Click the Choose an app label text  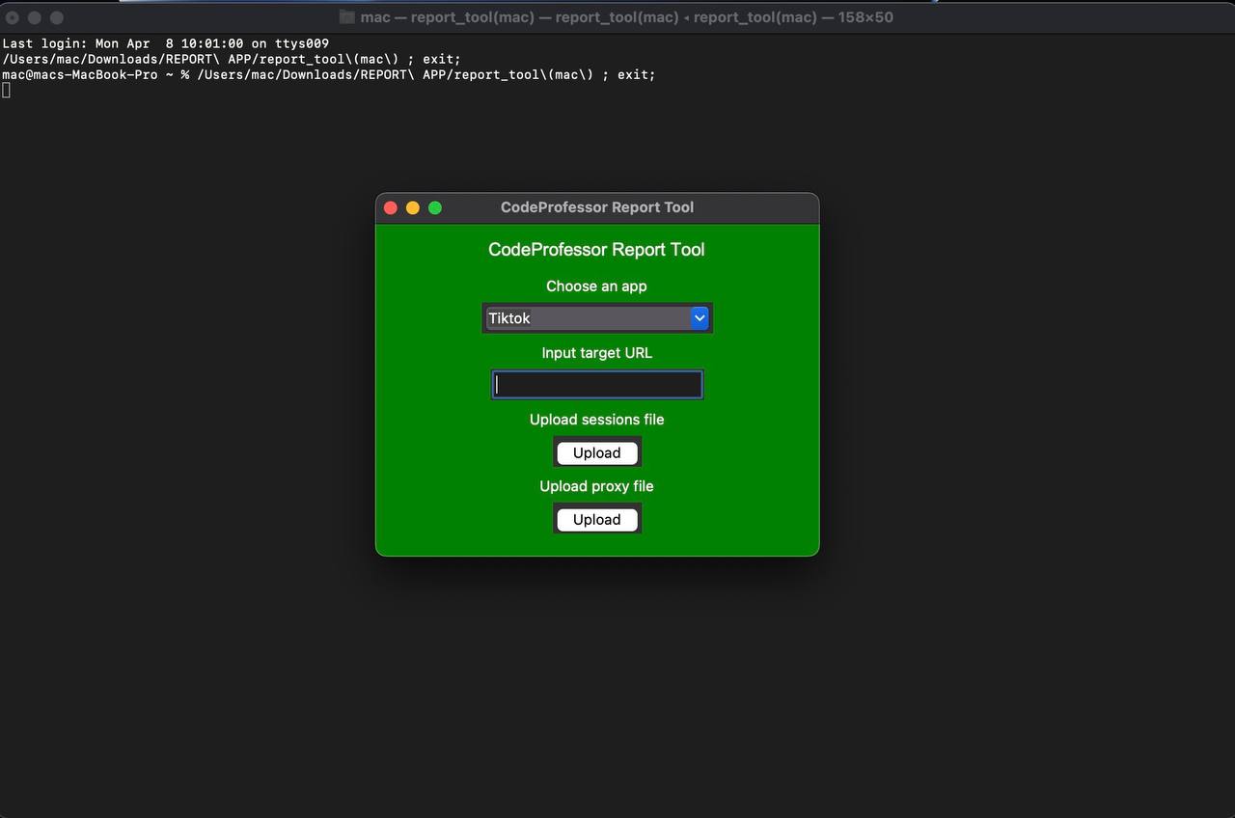[x=596, y=286]
